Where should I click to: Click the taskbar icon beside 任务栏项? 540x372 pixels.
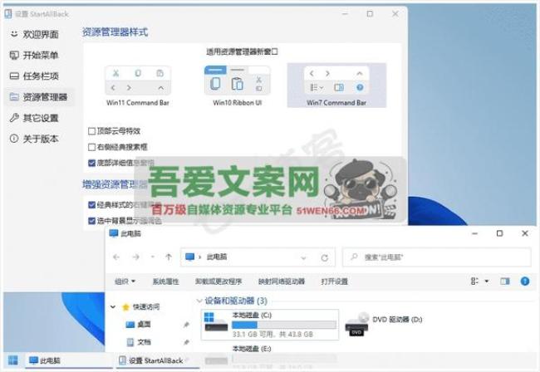pos(14,76)
